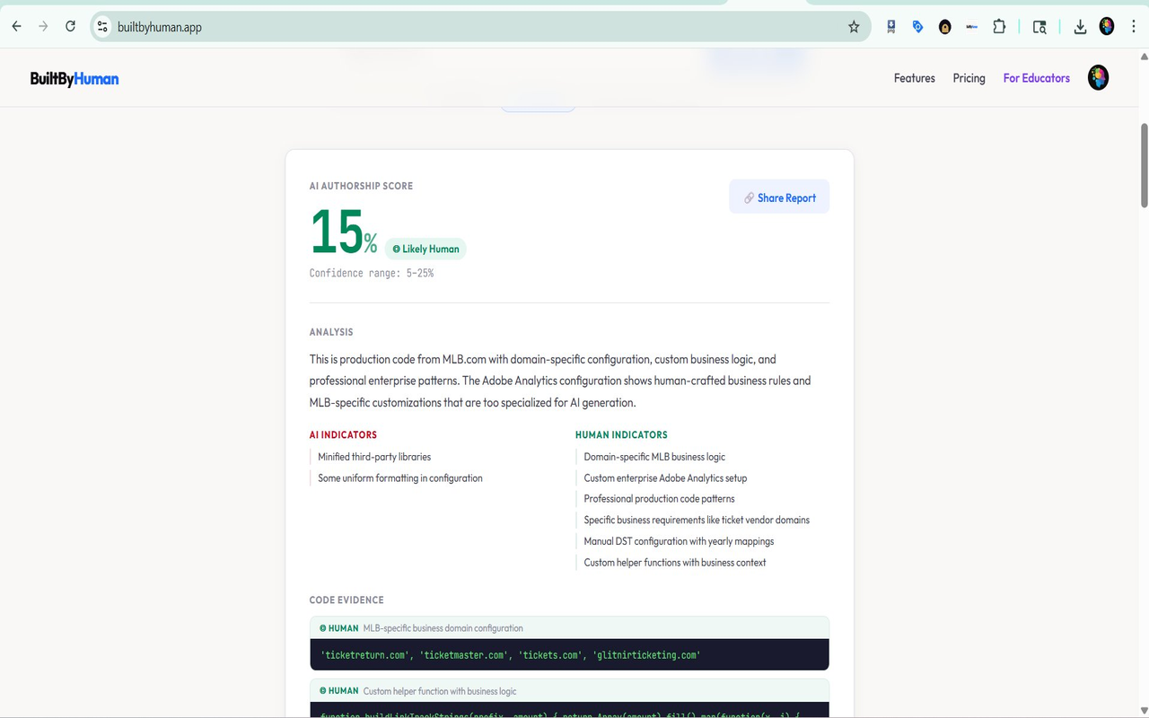The width and height of the screenshot is (1149, 718).
Task: Open the search-in-page toolbar icon
Action: click(x=1039, y=26)
